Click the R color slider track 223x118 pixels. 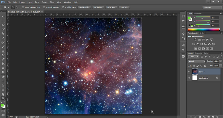click(203, 17)
